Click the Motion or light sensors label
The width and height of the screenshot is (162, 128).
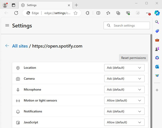40,100
